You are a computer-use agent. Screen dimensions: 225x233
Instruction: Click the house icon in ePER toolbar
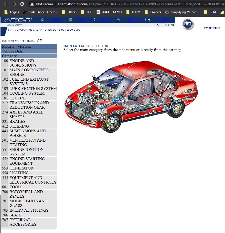[x=42, y=20]
